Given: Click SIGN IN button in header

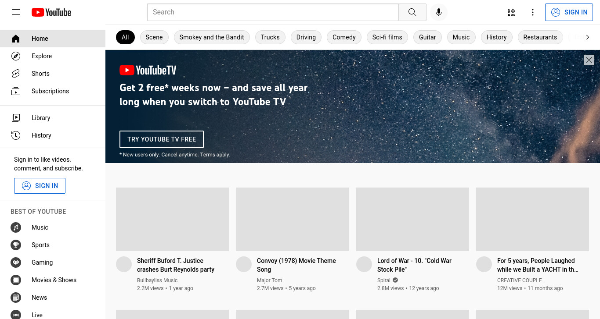Looking at the screenshot, I should [569, 12].
